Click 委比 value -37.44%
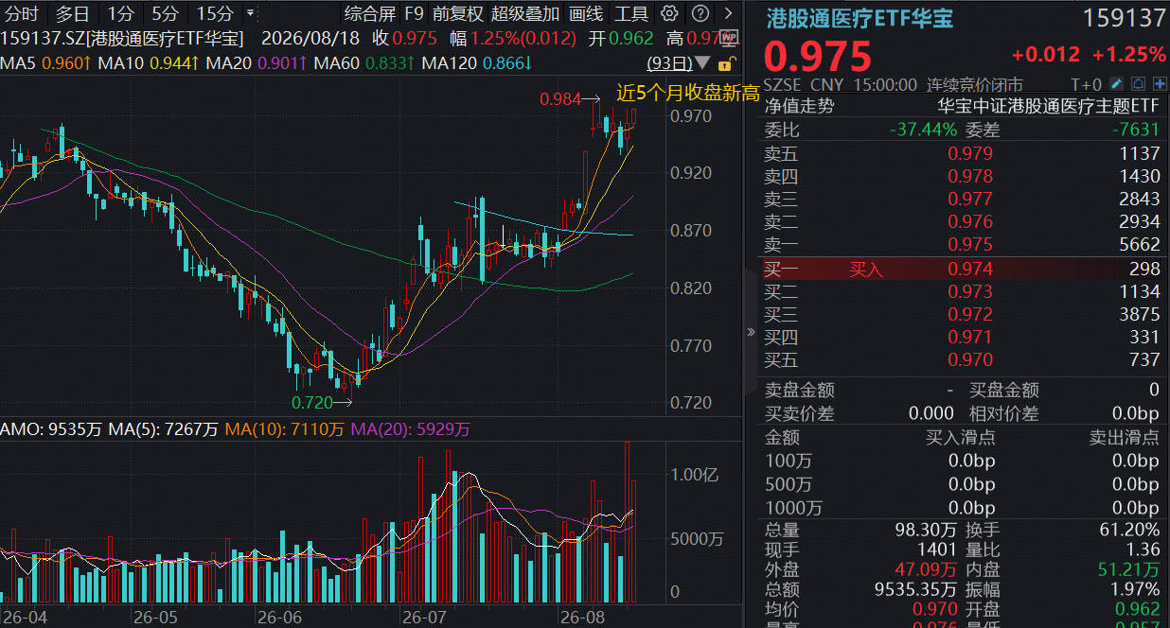This screenshot has height=628, width=1170. 923,130
